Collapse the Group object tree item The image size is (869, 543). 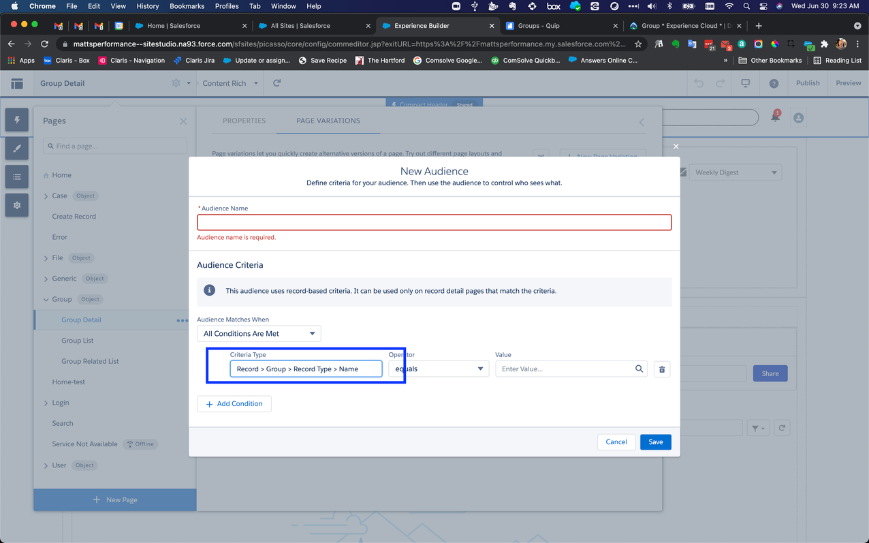coord(46,300)
